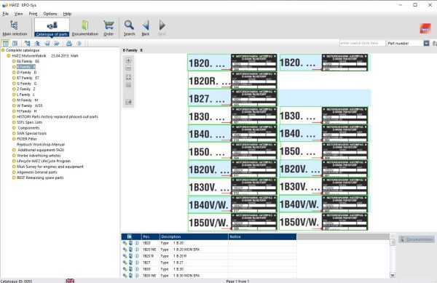
Task: Select the Lifecycle HATZ LifeCycle Program item
Action: tap(44, 161)
